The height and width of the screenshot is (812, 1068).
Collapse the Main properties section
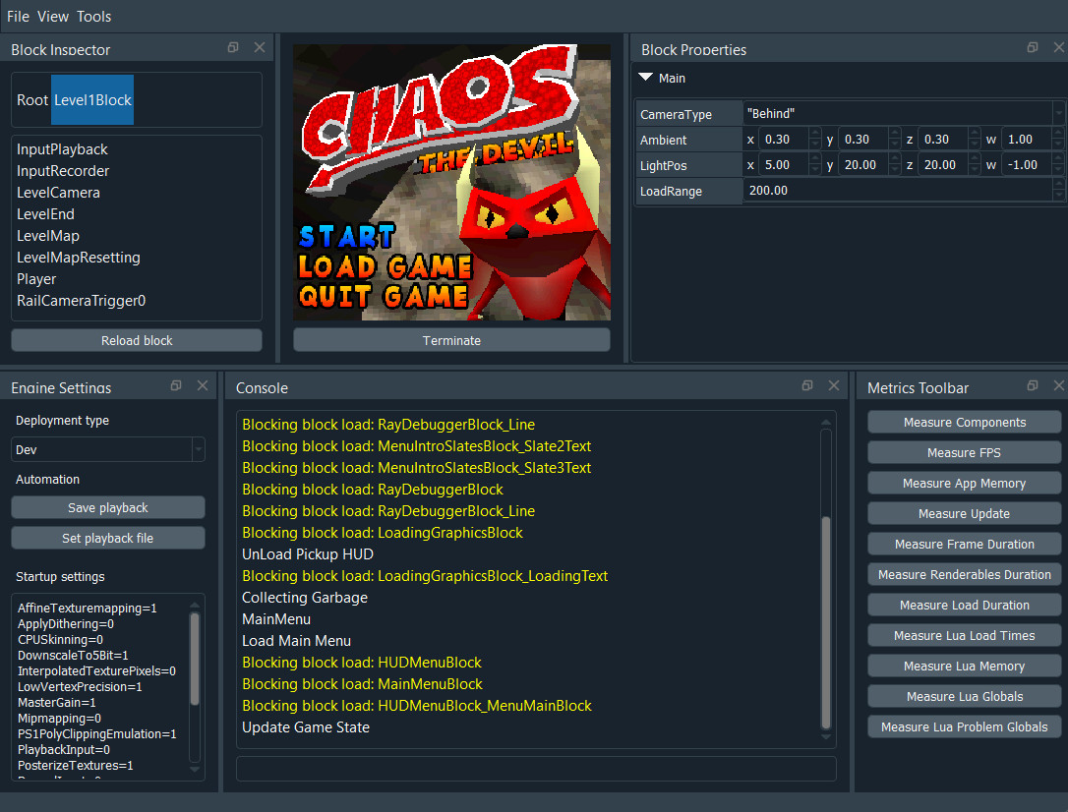click(646, 78)
